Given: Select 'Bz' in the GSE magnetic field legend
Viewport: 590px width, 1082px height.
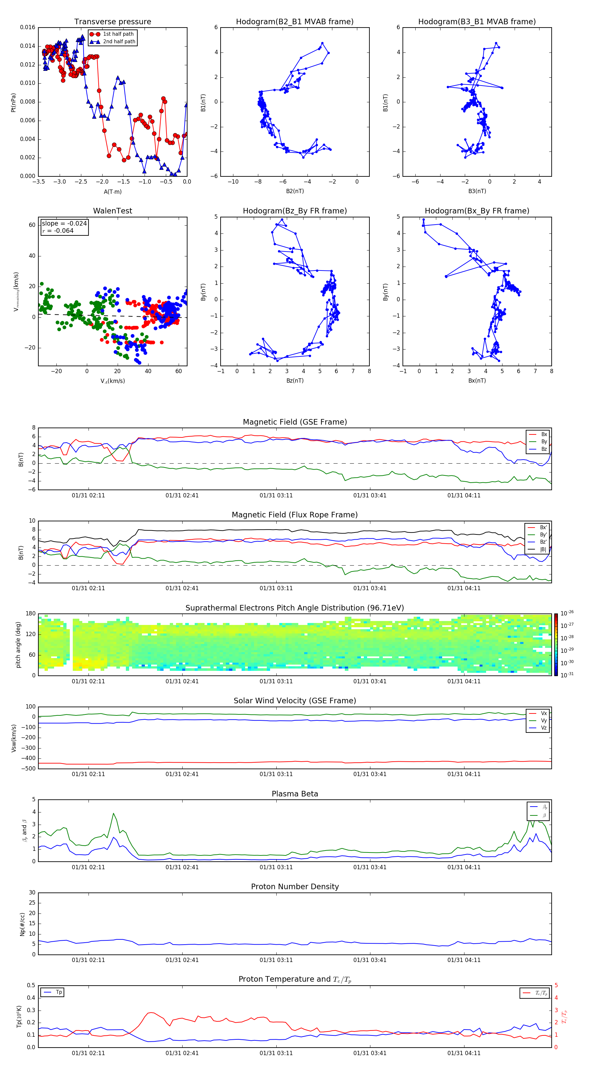Looking at the screenshot, I should tap(538, 449).
